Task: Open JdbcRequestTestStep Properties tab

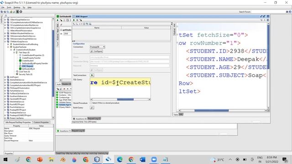Action: click(x=18, y=123)
